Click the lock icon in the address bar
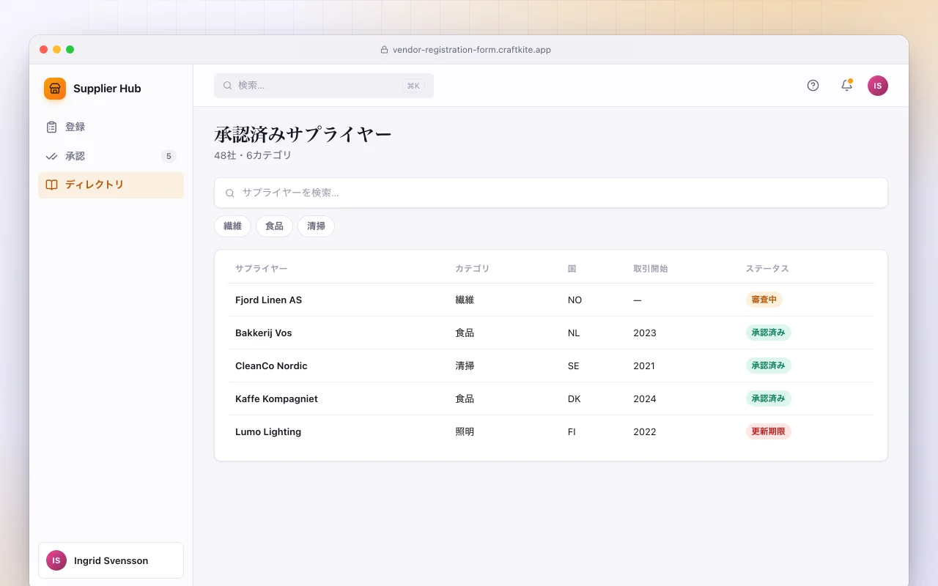 384,50
